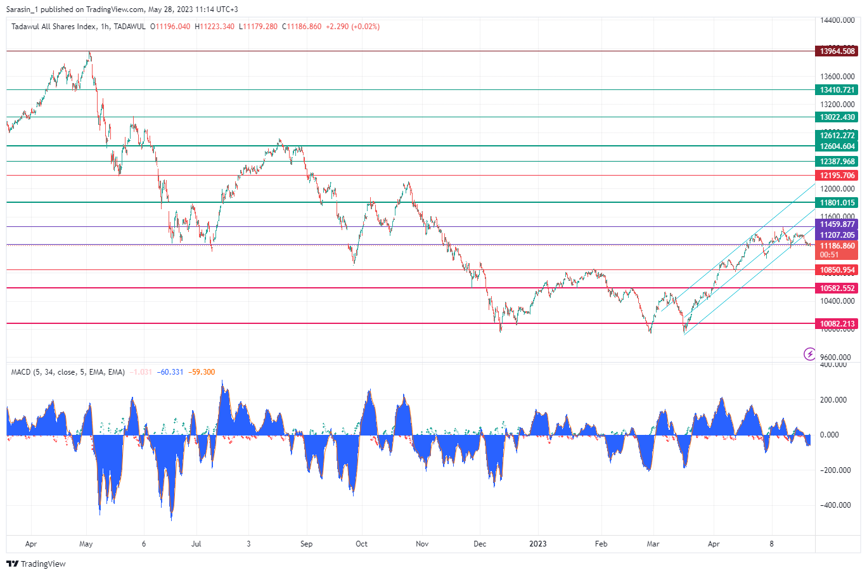Click the 00:51 bar countdown timer

830,255
